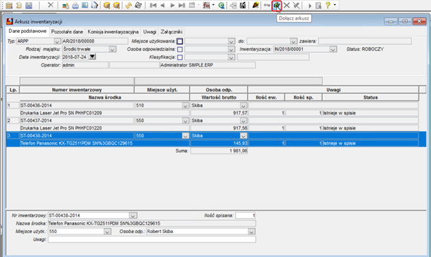Click the document list icon before help
The image size is (431, 257).
pyautogui.click(x=319, y=5)
